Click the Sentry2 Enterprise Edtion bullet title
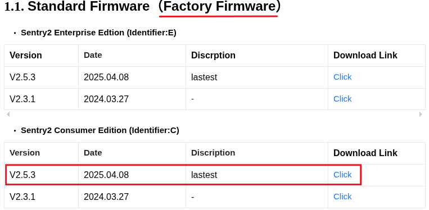 point(98,33)
